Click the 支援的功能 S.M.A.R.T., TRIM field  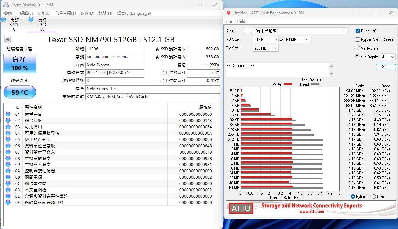coord(152,97)
